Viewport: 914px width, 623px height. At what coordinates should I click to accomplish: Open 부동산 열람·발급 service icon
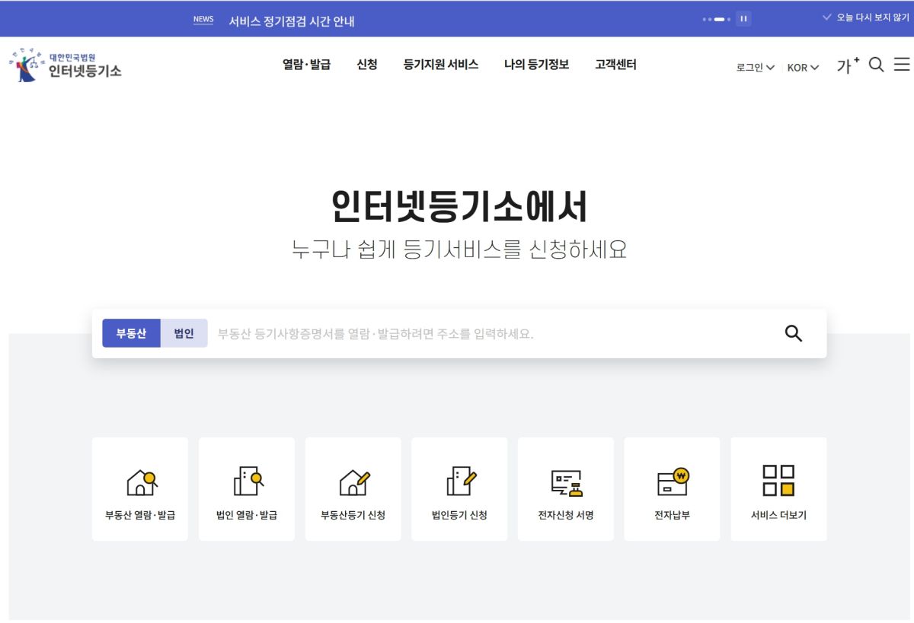(x=140, y=488)
